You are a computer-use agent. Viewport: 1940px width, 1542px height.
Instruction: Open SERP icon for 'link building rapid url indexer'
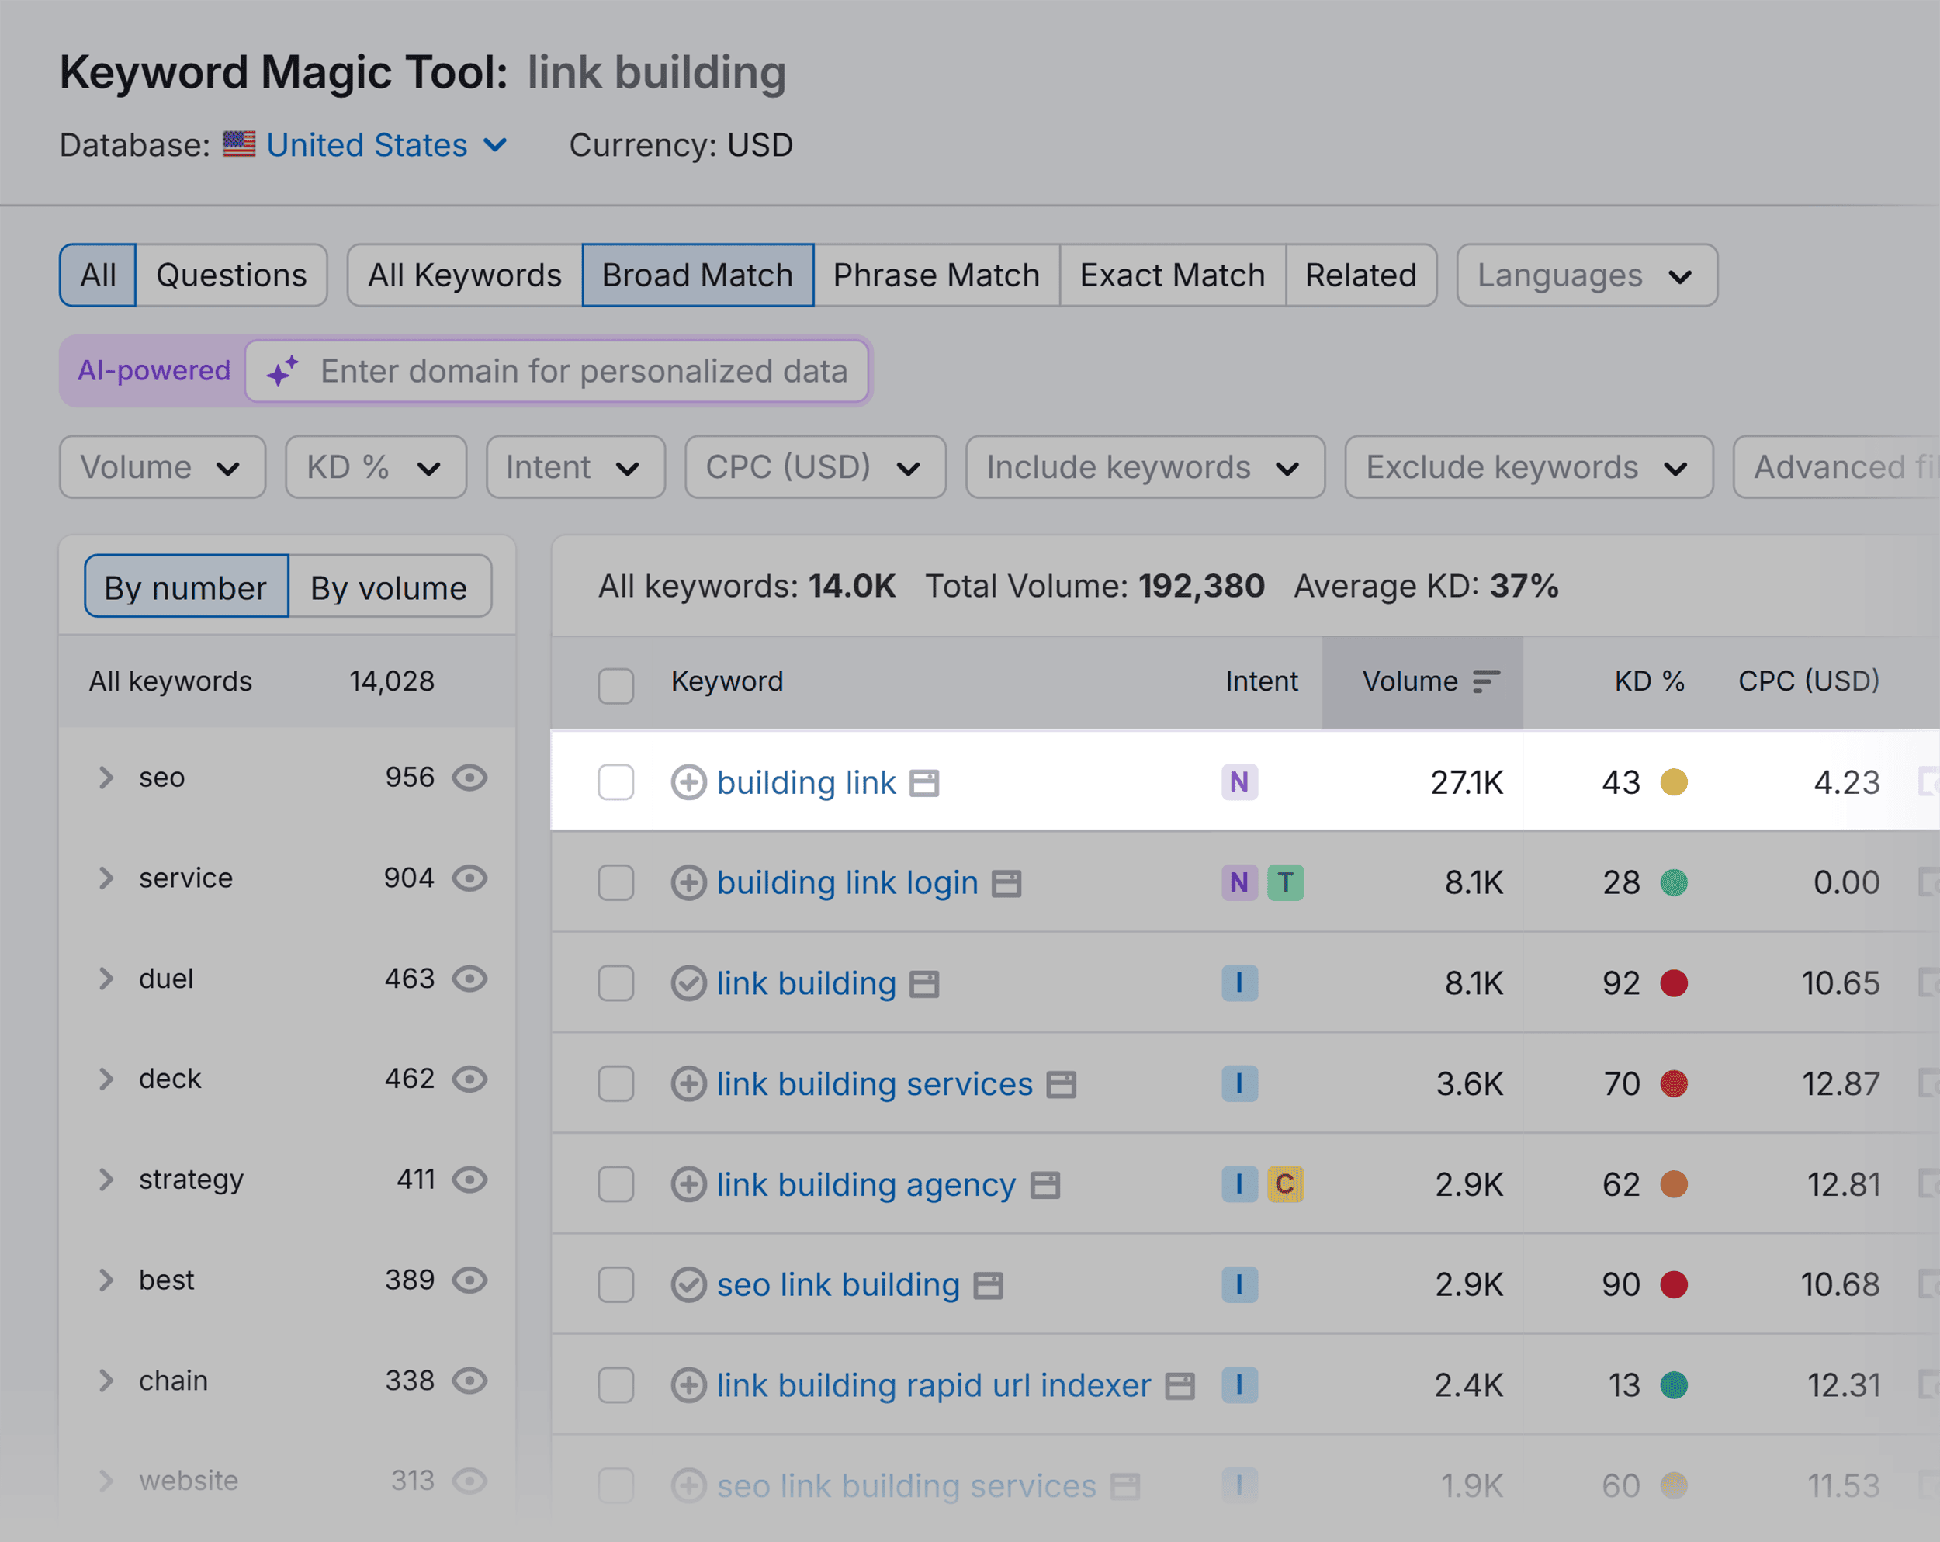pos(1180,1388)
